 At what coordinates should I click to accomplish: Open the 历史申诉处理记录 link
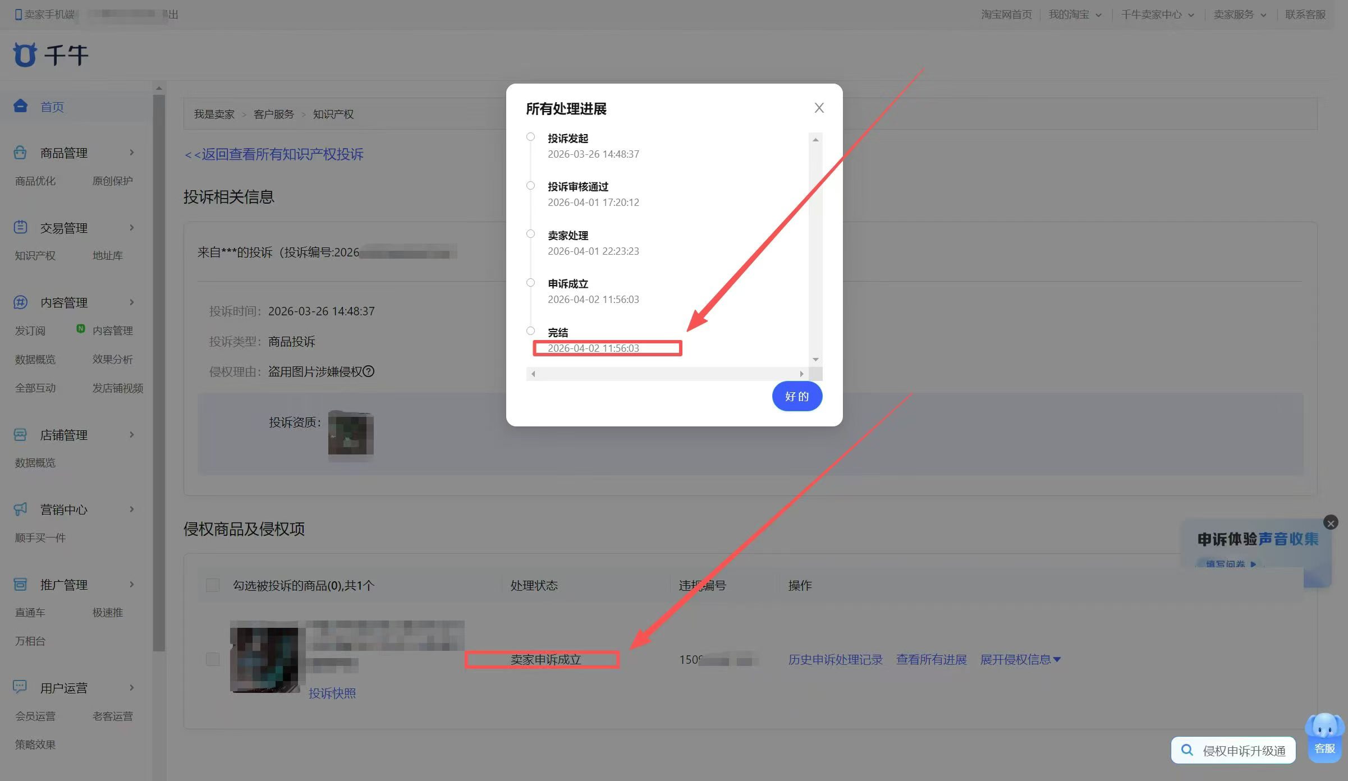click(835, 659)
